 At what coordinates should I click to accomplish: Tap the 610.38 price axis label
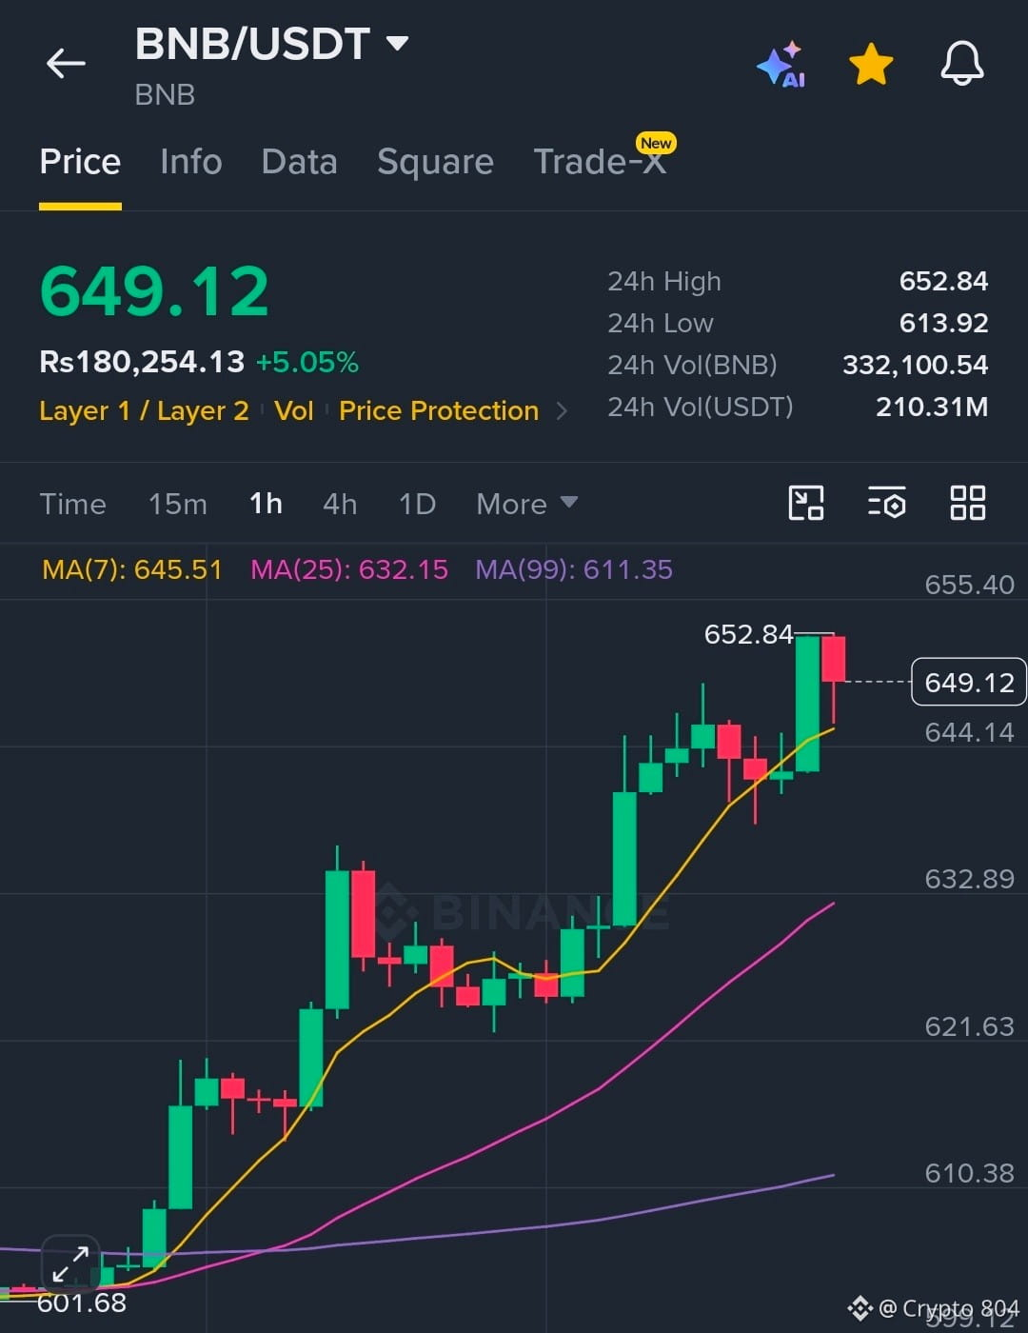point(970,1173)
